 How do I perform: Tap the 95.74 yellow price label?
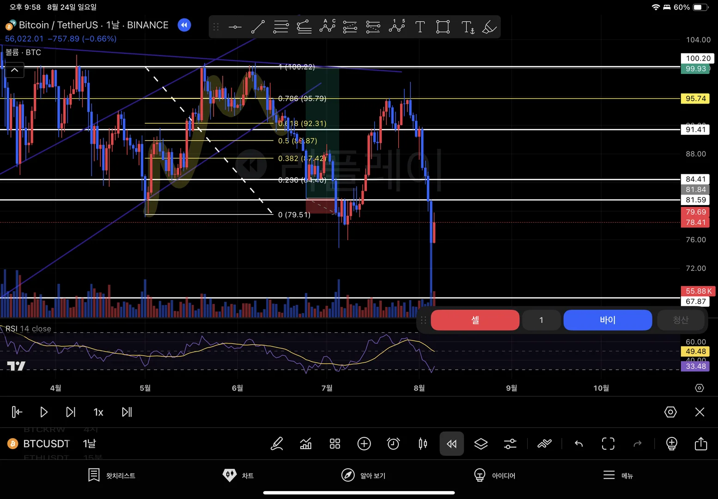(x=695, y=98)
